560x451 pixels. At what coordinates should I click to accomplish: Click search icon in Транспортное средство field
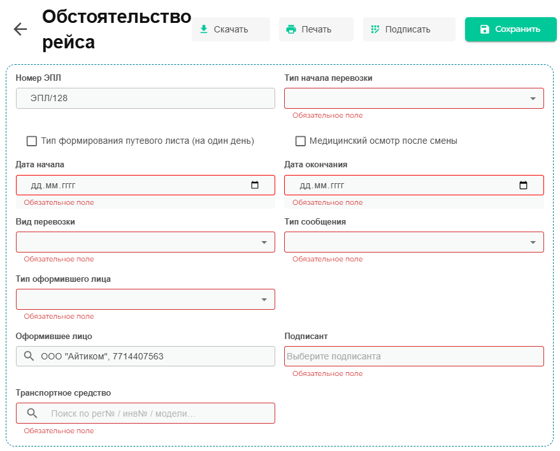click(33, 413)
